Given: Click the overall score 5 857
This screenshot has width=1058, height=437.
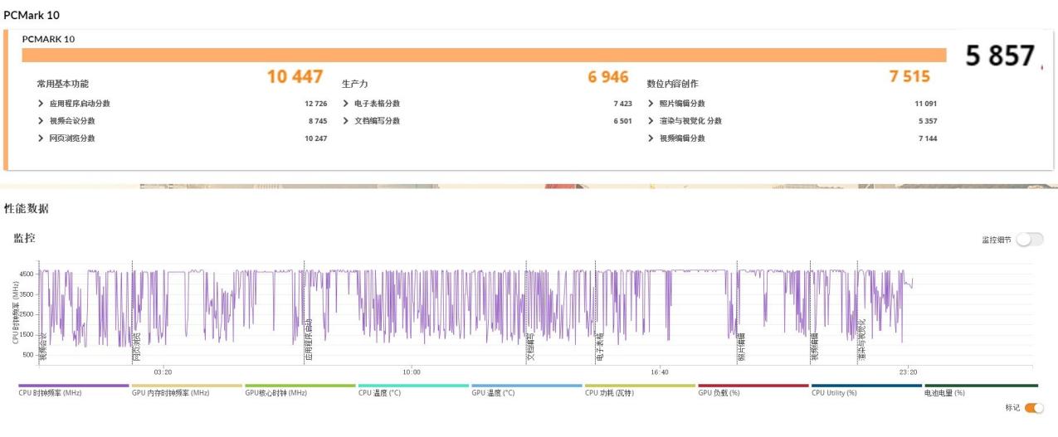Looking at the screenshot, I should (1000, 56).
